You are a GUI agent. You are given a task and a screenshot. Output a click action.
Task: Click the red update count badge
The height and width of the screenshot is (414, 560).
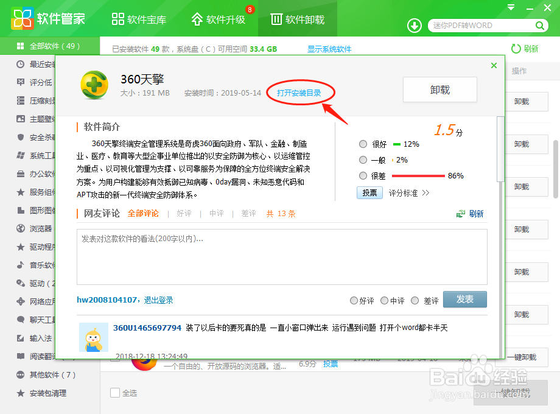pos(250,10)
